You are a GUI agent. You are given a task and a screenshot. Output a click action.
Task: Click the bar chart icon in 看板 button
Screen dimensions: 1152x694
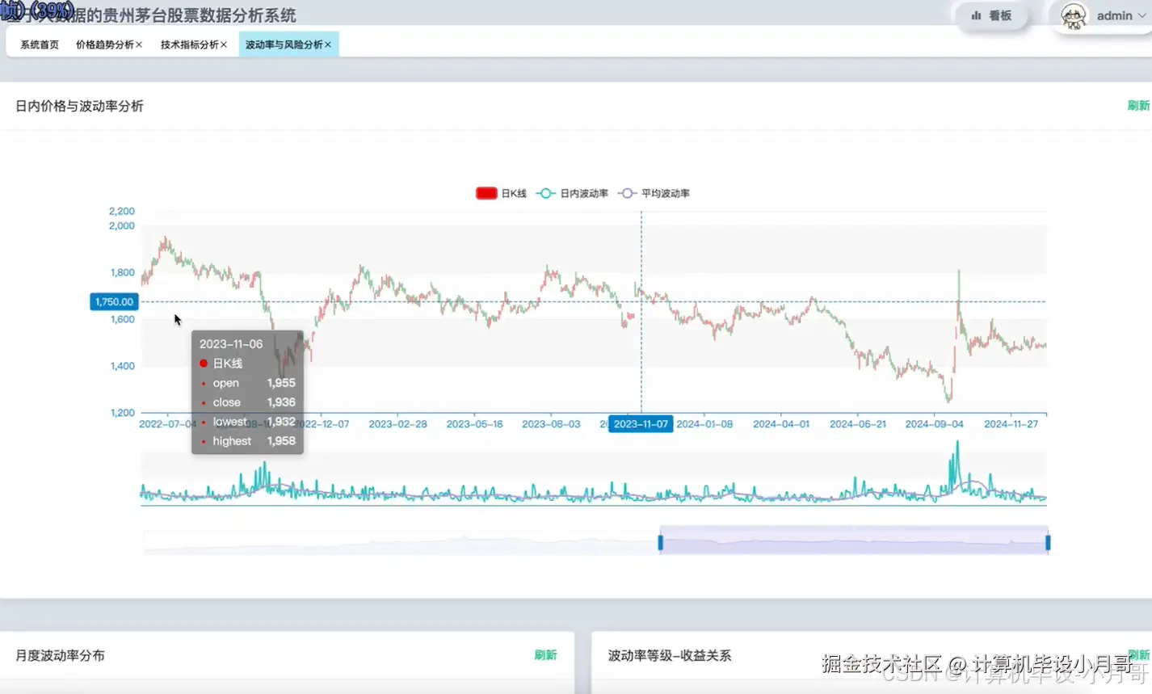[976, 15]
